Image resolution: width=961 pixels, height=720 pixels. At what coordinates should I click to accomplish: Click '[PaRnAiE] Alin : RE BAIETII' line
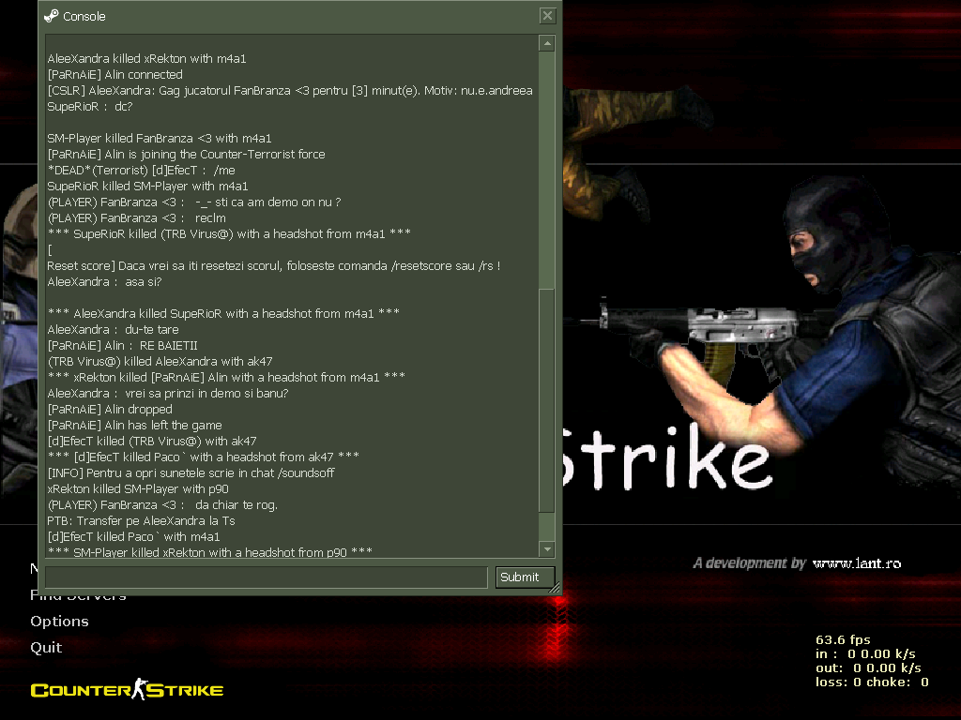click(x=122, y=345)
